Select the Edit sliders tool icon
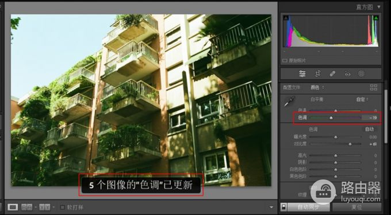391x215 pixels. coord(302,73)
